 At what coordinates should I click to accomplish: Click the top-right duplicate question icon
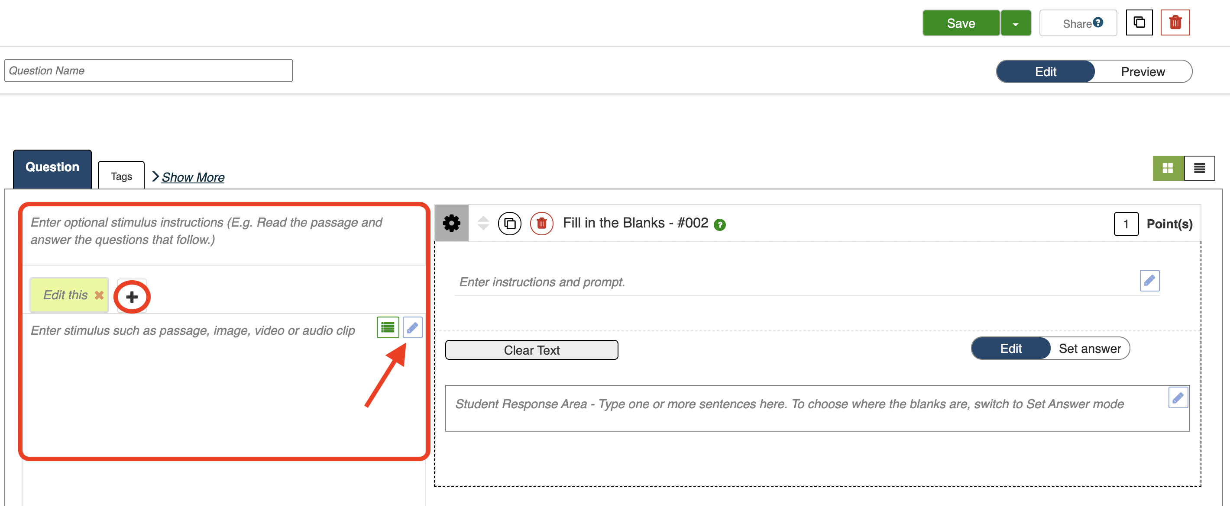tap(1139, 22)
